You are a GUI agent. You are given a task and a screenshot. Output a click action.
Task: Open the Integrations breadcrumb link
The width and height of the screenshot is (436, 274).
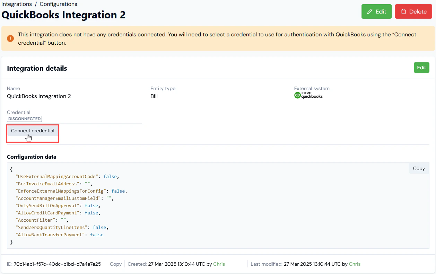pos(17,4)
